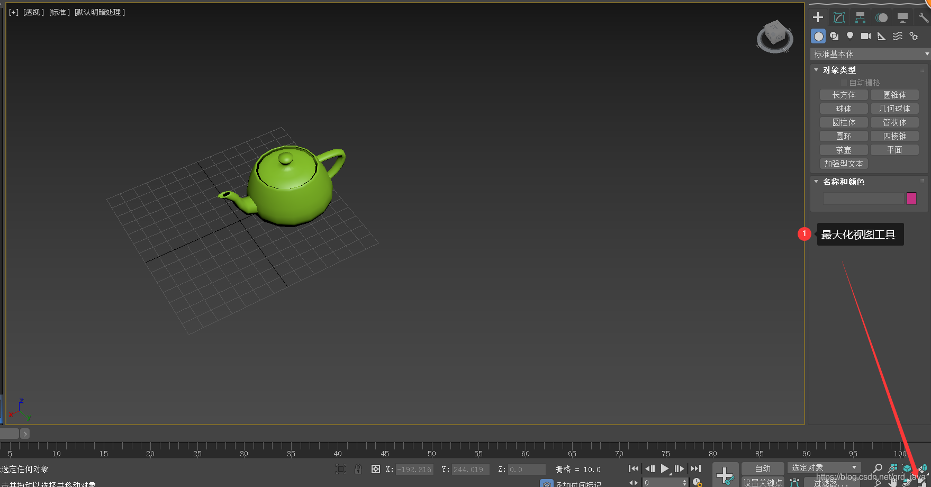The height and width of the screenshot is (487, 931).
Task: Click the 加强型文本 button
Action: click(x=844, y=164)
